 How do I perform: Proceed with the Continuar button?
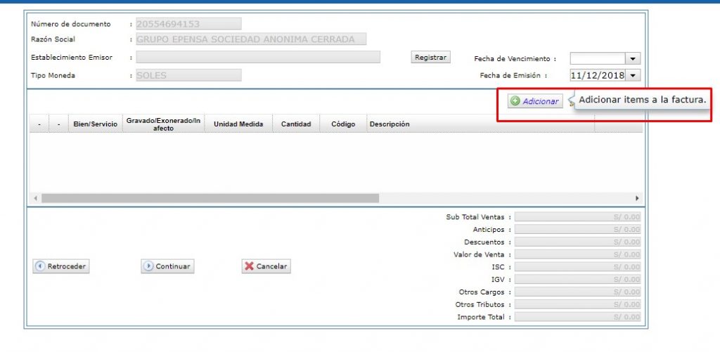(167, 266)
